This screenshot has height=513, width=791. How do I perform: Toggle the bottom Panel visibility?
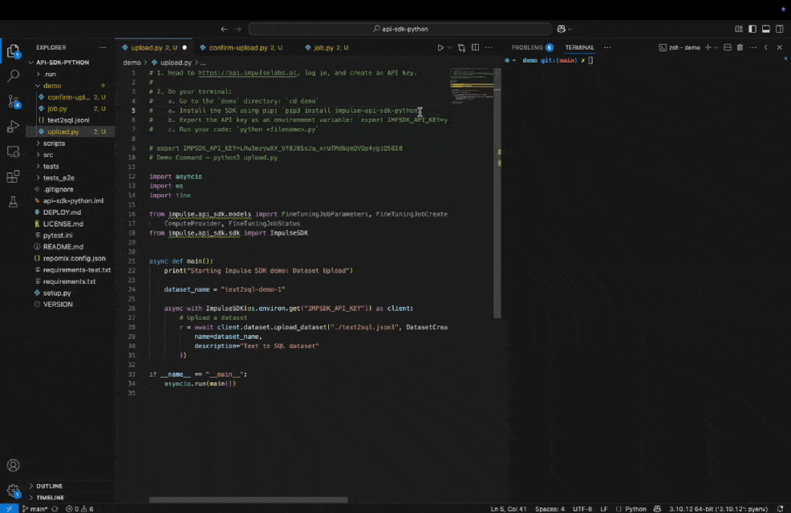coord(766,29)
